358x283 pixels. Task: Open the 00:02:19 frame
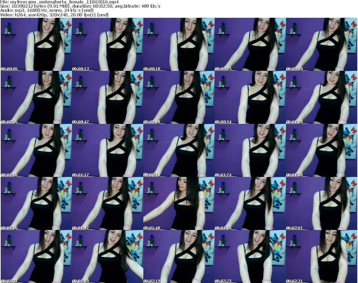coord(179,256)
